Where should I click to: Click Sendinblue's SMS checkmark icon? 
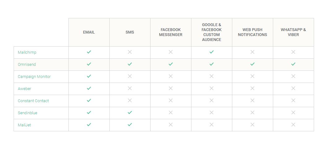pyautogui.click(x=130, y=113)
